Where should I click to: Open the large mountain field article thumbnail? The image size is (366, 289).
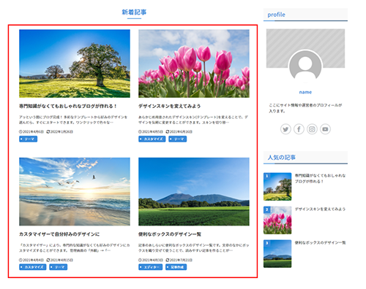pos(194,192)
